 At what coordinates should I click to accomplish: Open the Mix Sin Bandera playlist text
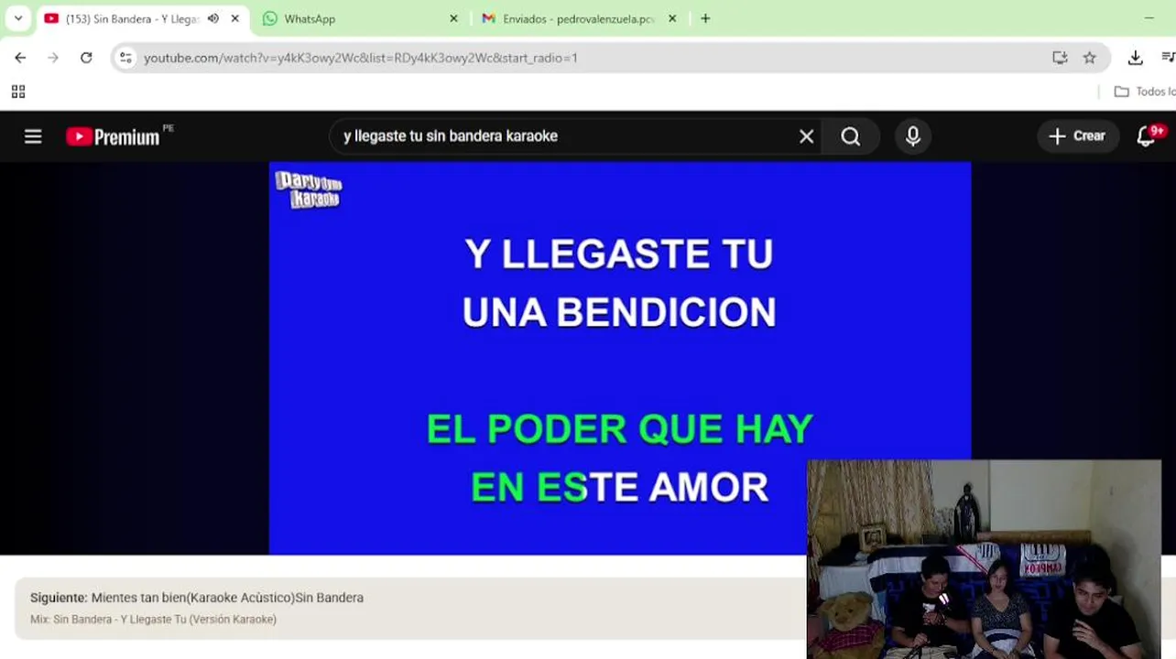click(x=153, y=620)
